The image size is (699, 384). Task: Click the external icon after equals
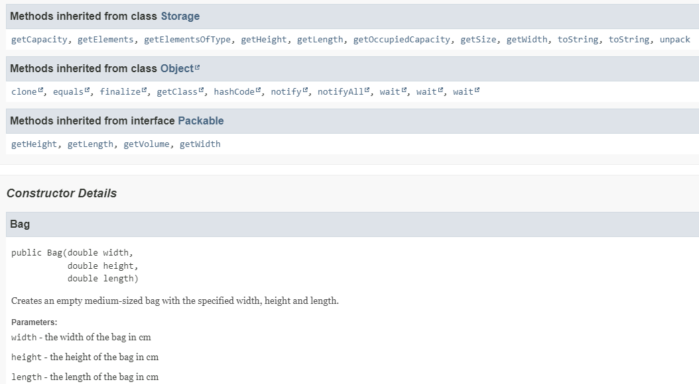pos(87,91)
